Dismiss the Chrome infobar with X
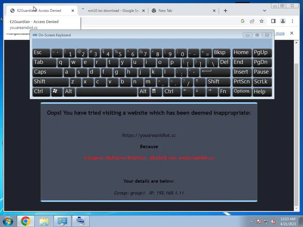The width and height of the screenshot is (303, 227). point(292,33)
